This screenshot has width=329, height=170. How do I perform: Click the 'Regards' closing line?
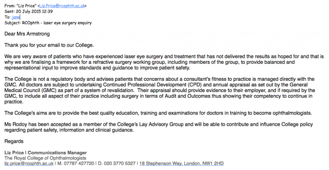pyautogui.click(x=14, y=141)
